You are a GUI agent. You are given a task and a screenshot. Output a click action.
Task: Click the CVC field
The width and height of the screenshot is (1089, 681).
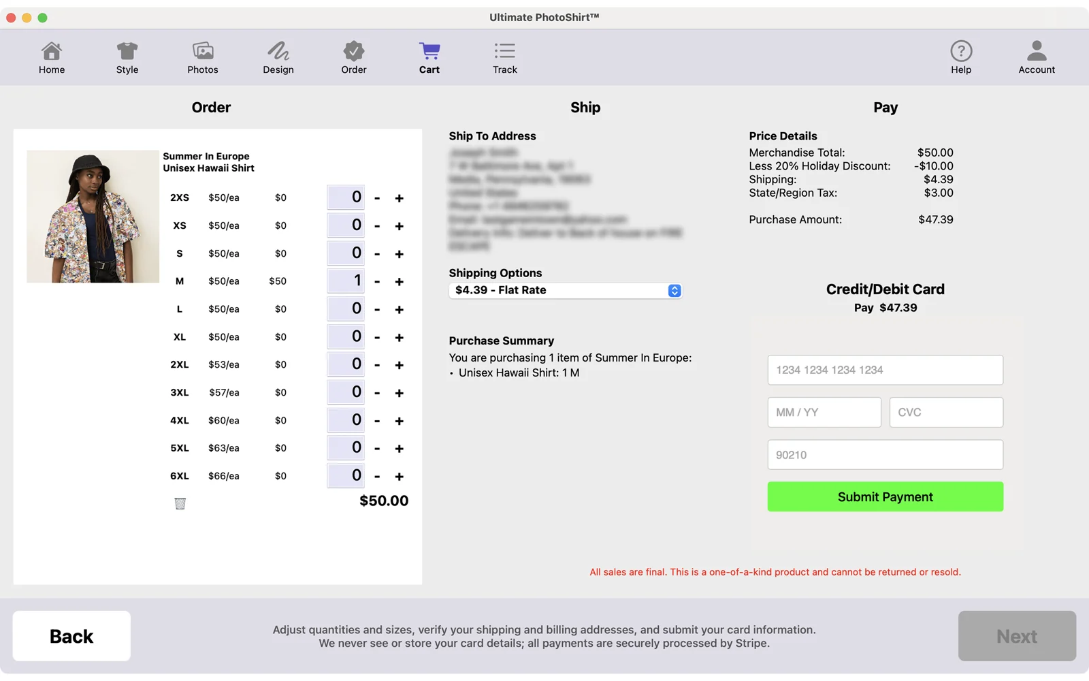[x=946, y=413]
